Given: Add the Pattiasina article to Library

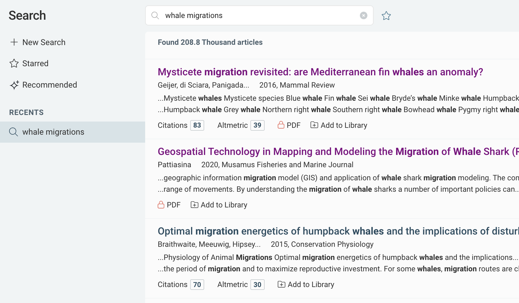Looking at the screenshot, I should (219, 205).
